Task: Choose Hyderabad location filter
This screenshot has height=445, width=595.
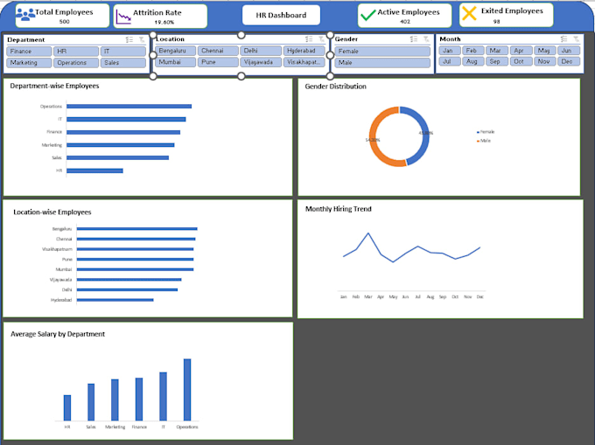Action: 304,51
